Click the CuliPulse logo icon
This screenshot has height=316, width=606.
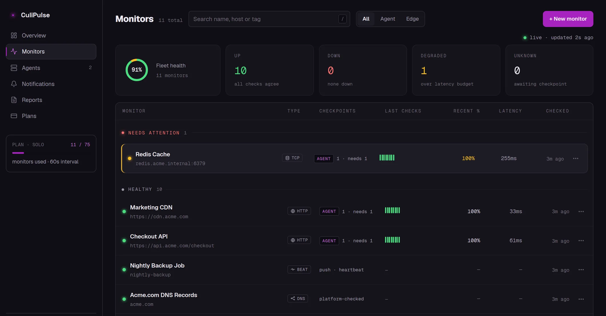[x=13, y=15]
